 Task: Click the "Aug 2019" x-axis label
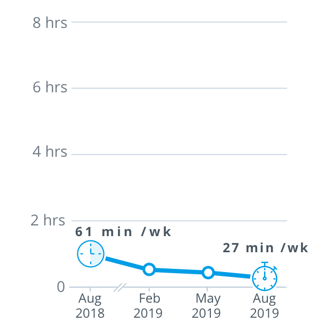(264, 305)
